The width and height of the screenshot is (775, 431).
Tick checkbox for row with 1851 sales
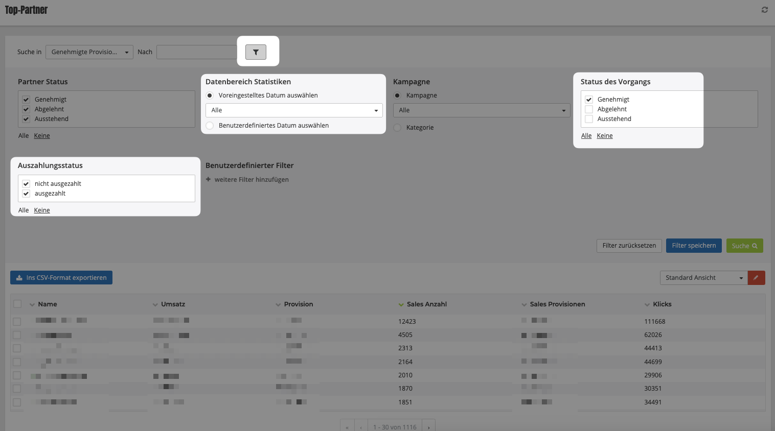coord(17,402)
